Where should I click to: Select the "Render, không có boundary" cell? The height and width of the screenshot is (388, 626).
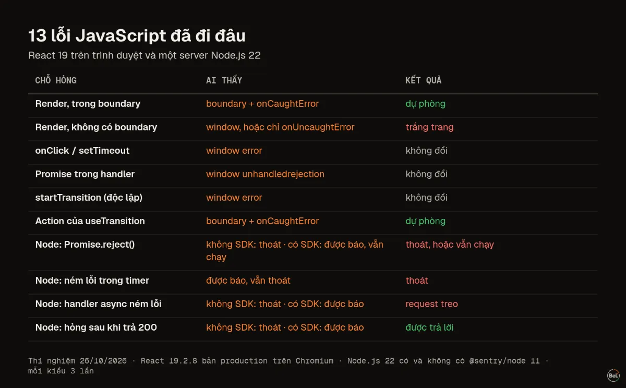click(x=96, y=127)
